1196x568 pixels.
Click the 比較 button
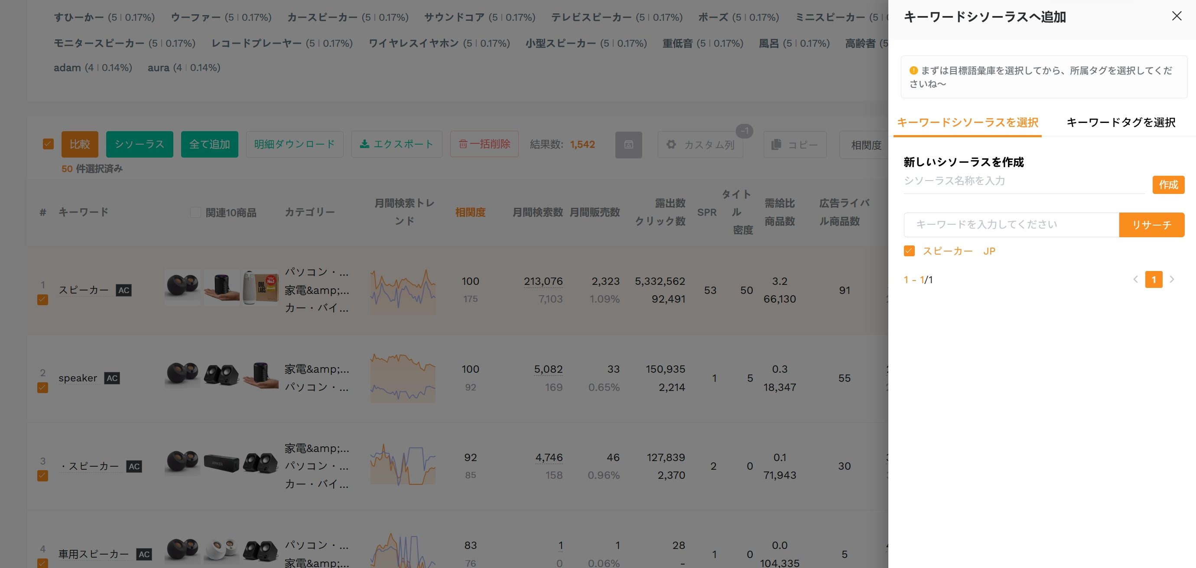pos(79,144)
